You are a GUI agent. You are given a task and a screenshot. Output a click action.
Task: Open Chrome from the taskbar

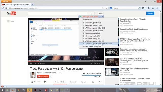tap(19, 90)
